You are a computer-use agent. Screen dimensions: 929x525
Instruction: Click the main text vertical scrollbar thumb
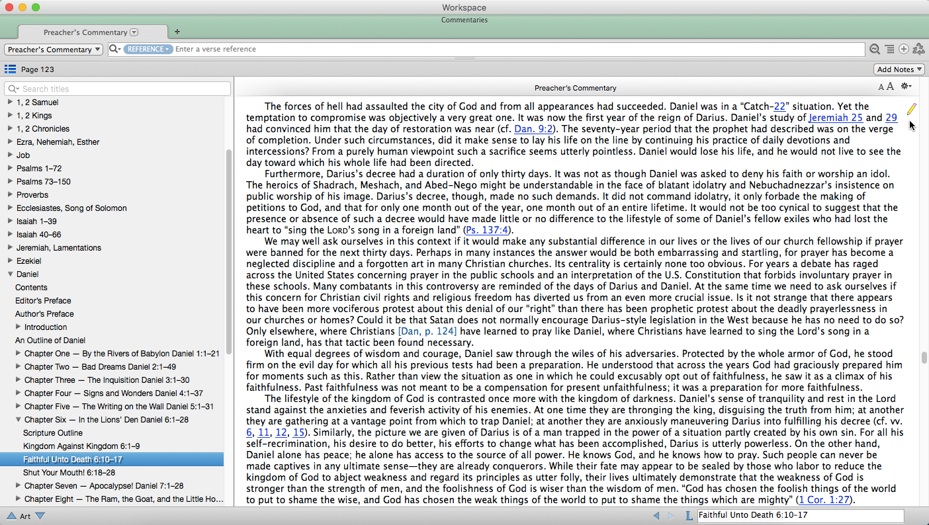coord(924,358)
